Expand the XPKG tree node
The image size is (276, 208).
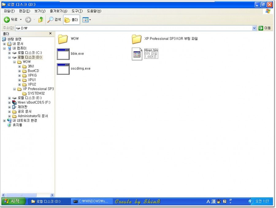pos(20,75)
